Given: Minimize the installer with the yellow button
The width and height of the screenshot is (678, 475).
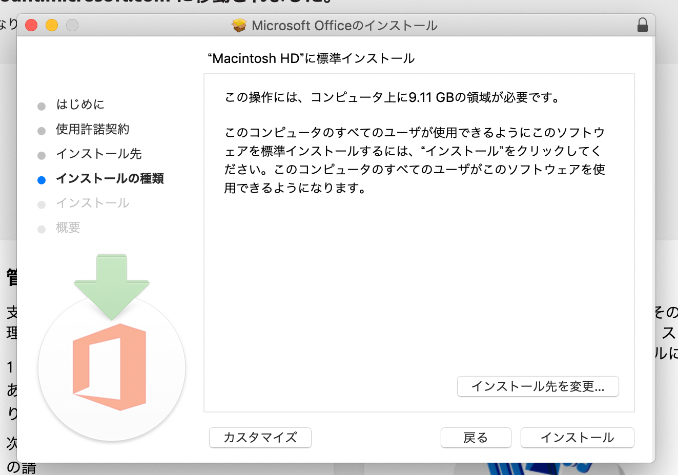Looking at the screenshot, I should 52,25.
